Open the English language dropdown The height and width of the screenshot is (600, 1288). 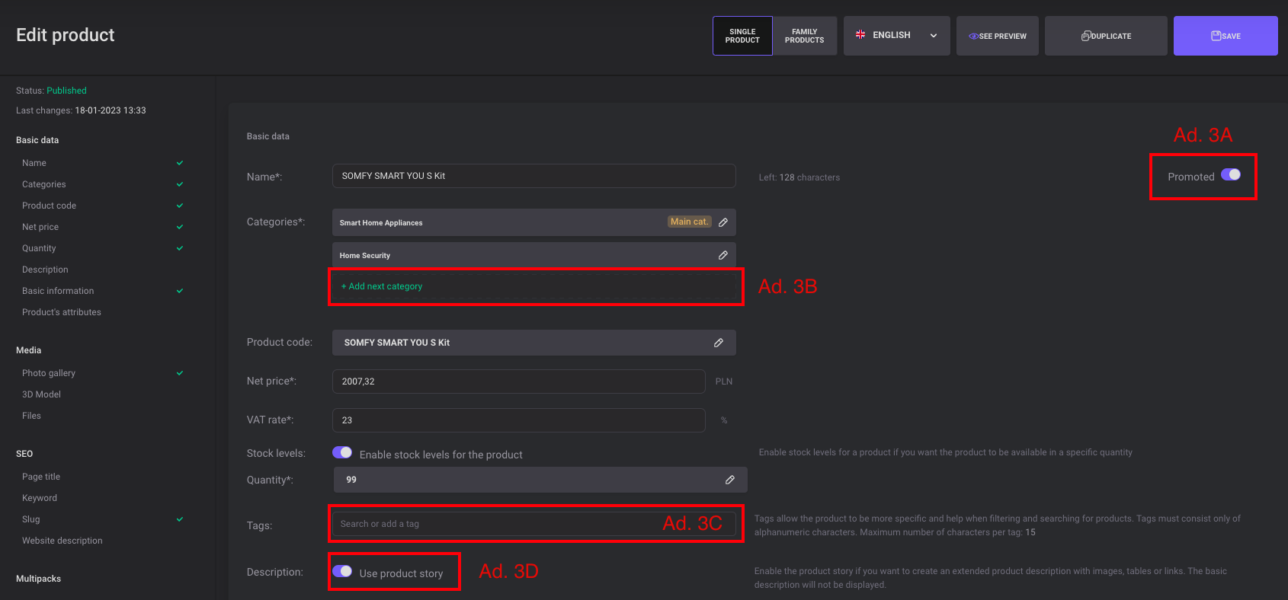892,35
